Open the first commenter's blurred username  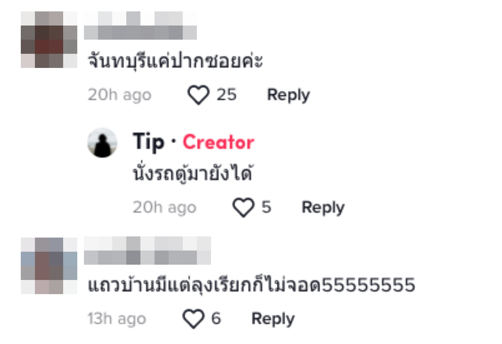[140, 26]
